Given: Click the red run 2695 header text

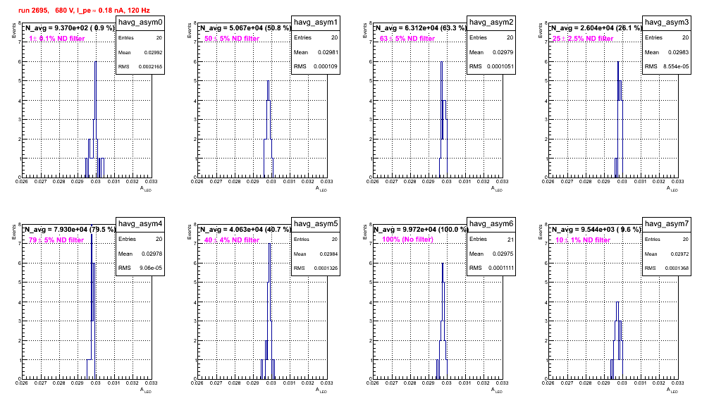Looking at the screenshot, I should (84, 11).
